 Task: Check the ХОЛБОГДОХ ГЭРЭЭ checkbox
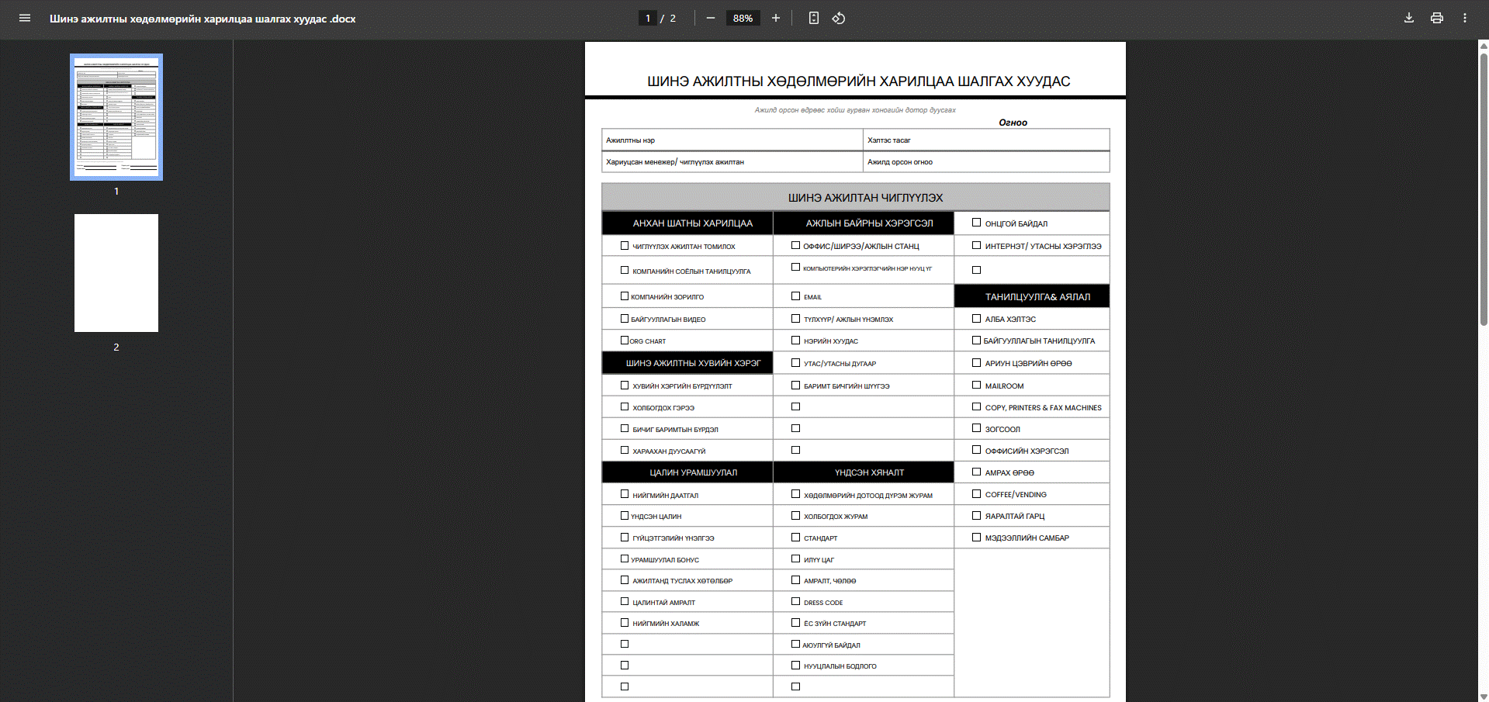pyautogui.click(x=625, y=406)
